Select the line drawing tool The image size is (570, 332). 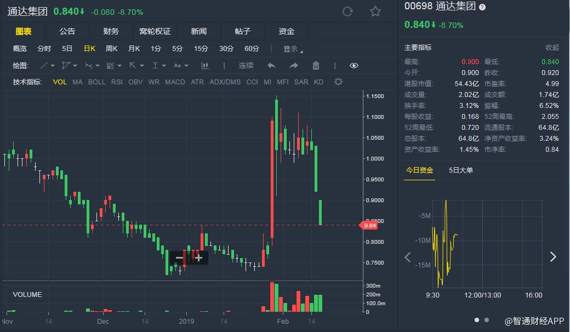pos(44,66)
